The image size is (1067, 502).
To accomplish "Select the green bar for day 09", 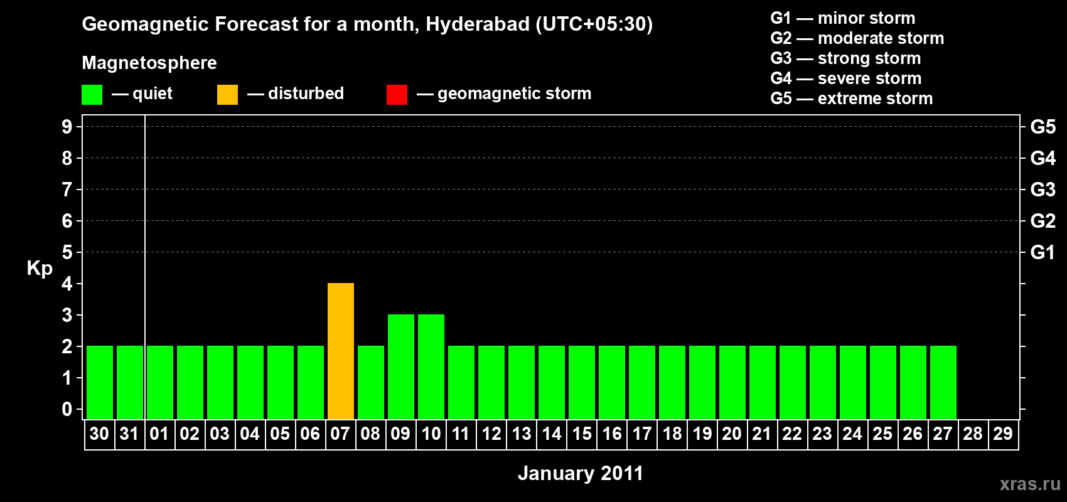I will tap(401, 366).
